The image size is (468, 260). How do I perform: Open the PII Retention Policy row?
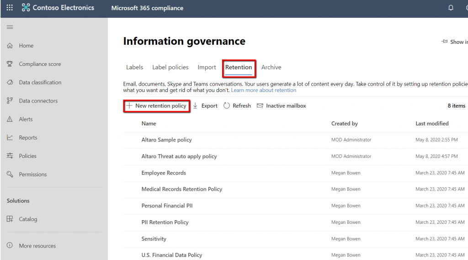(x=165, y=222)
